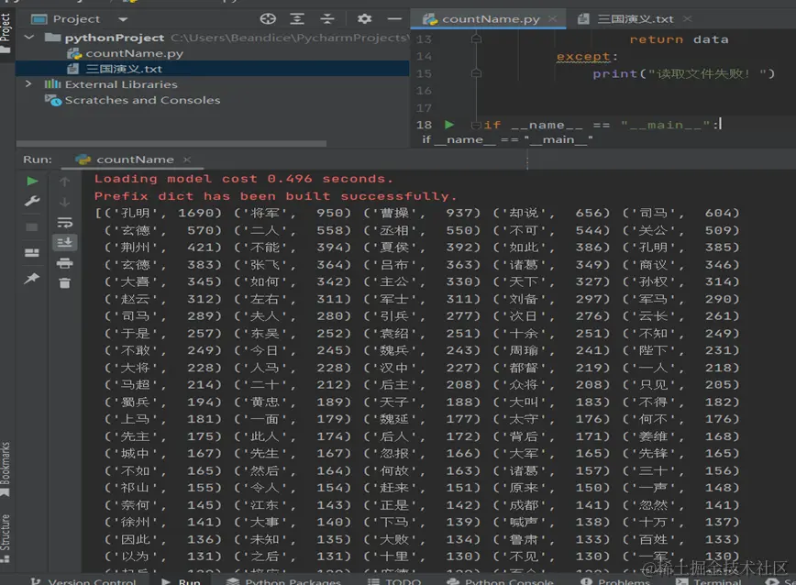This screenshot has height=585, width=796.
Task: Click 'return data' on line 13
Action: (679, 39)
